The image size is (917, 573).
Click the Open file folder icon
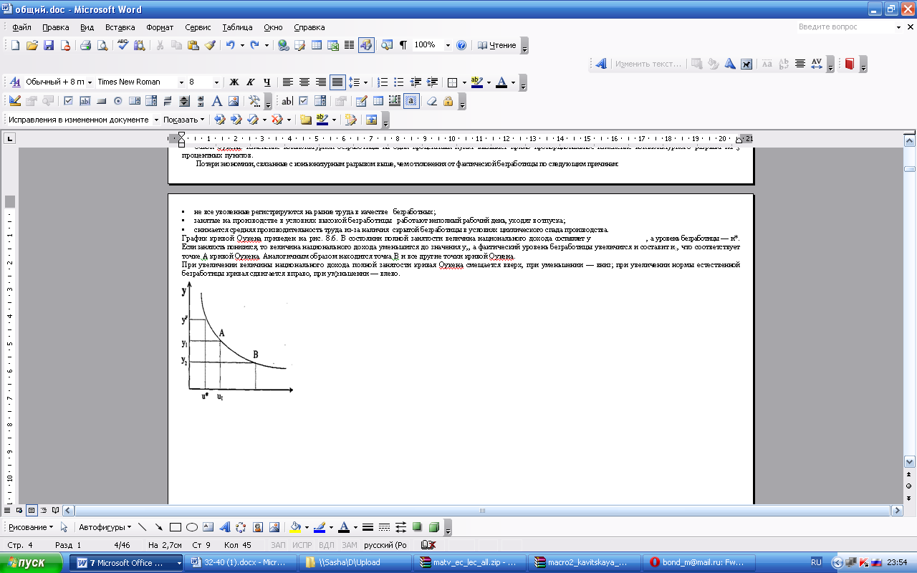(x=32, y=45)
